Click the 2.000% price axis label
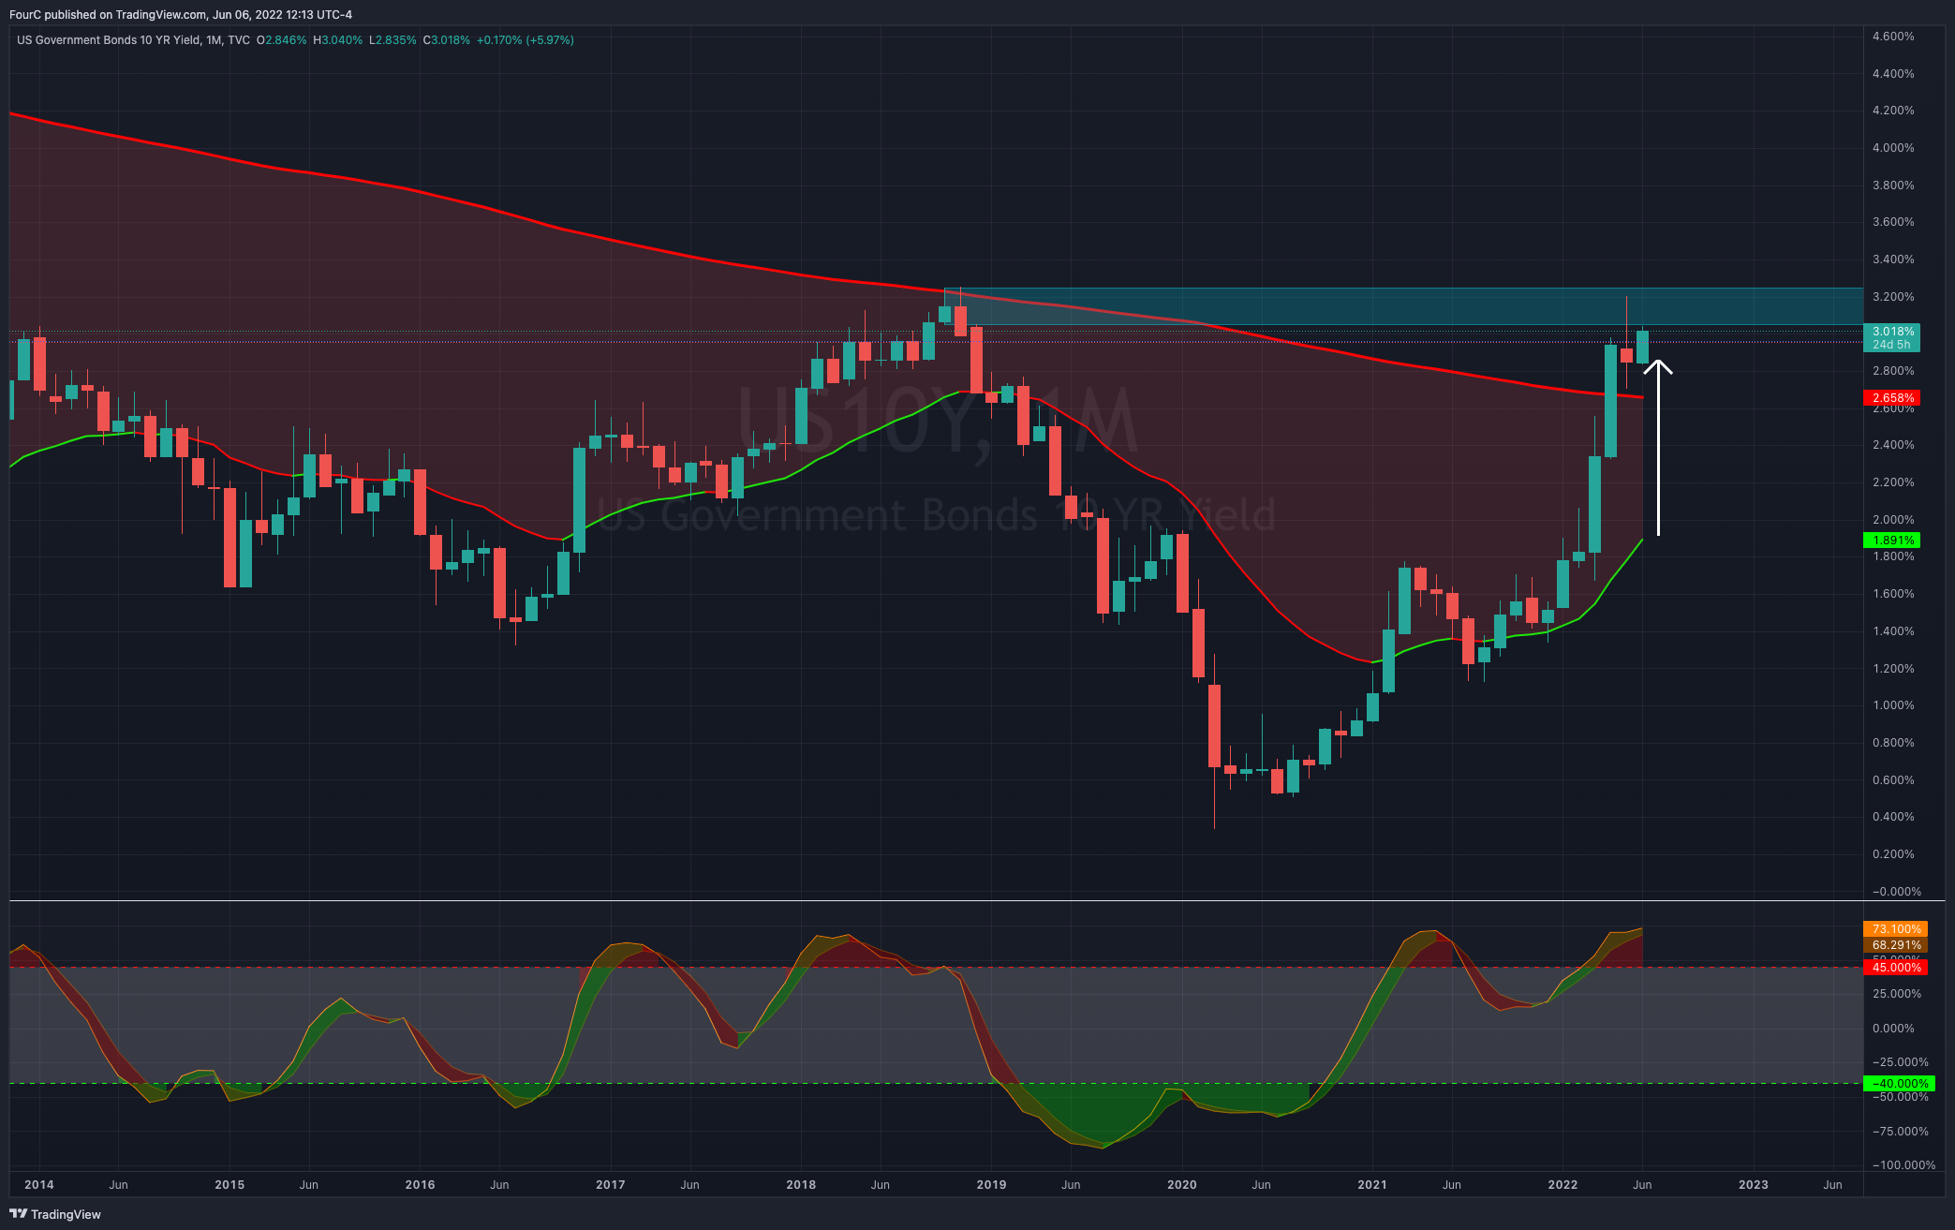This screenshot has height=1230, width=1955. tap(1893, 520)
